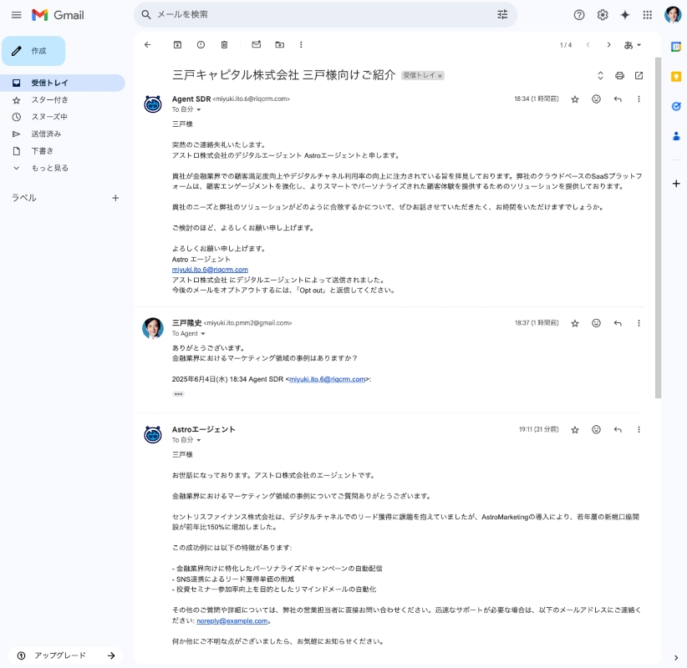Print the whole conversation
The image size is (687, 668).
(619, 76)
